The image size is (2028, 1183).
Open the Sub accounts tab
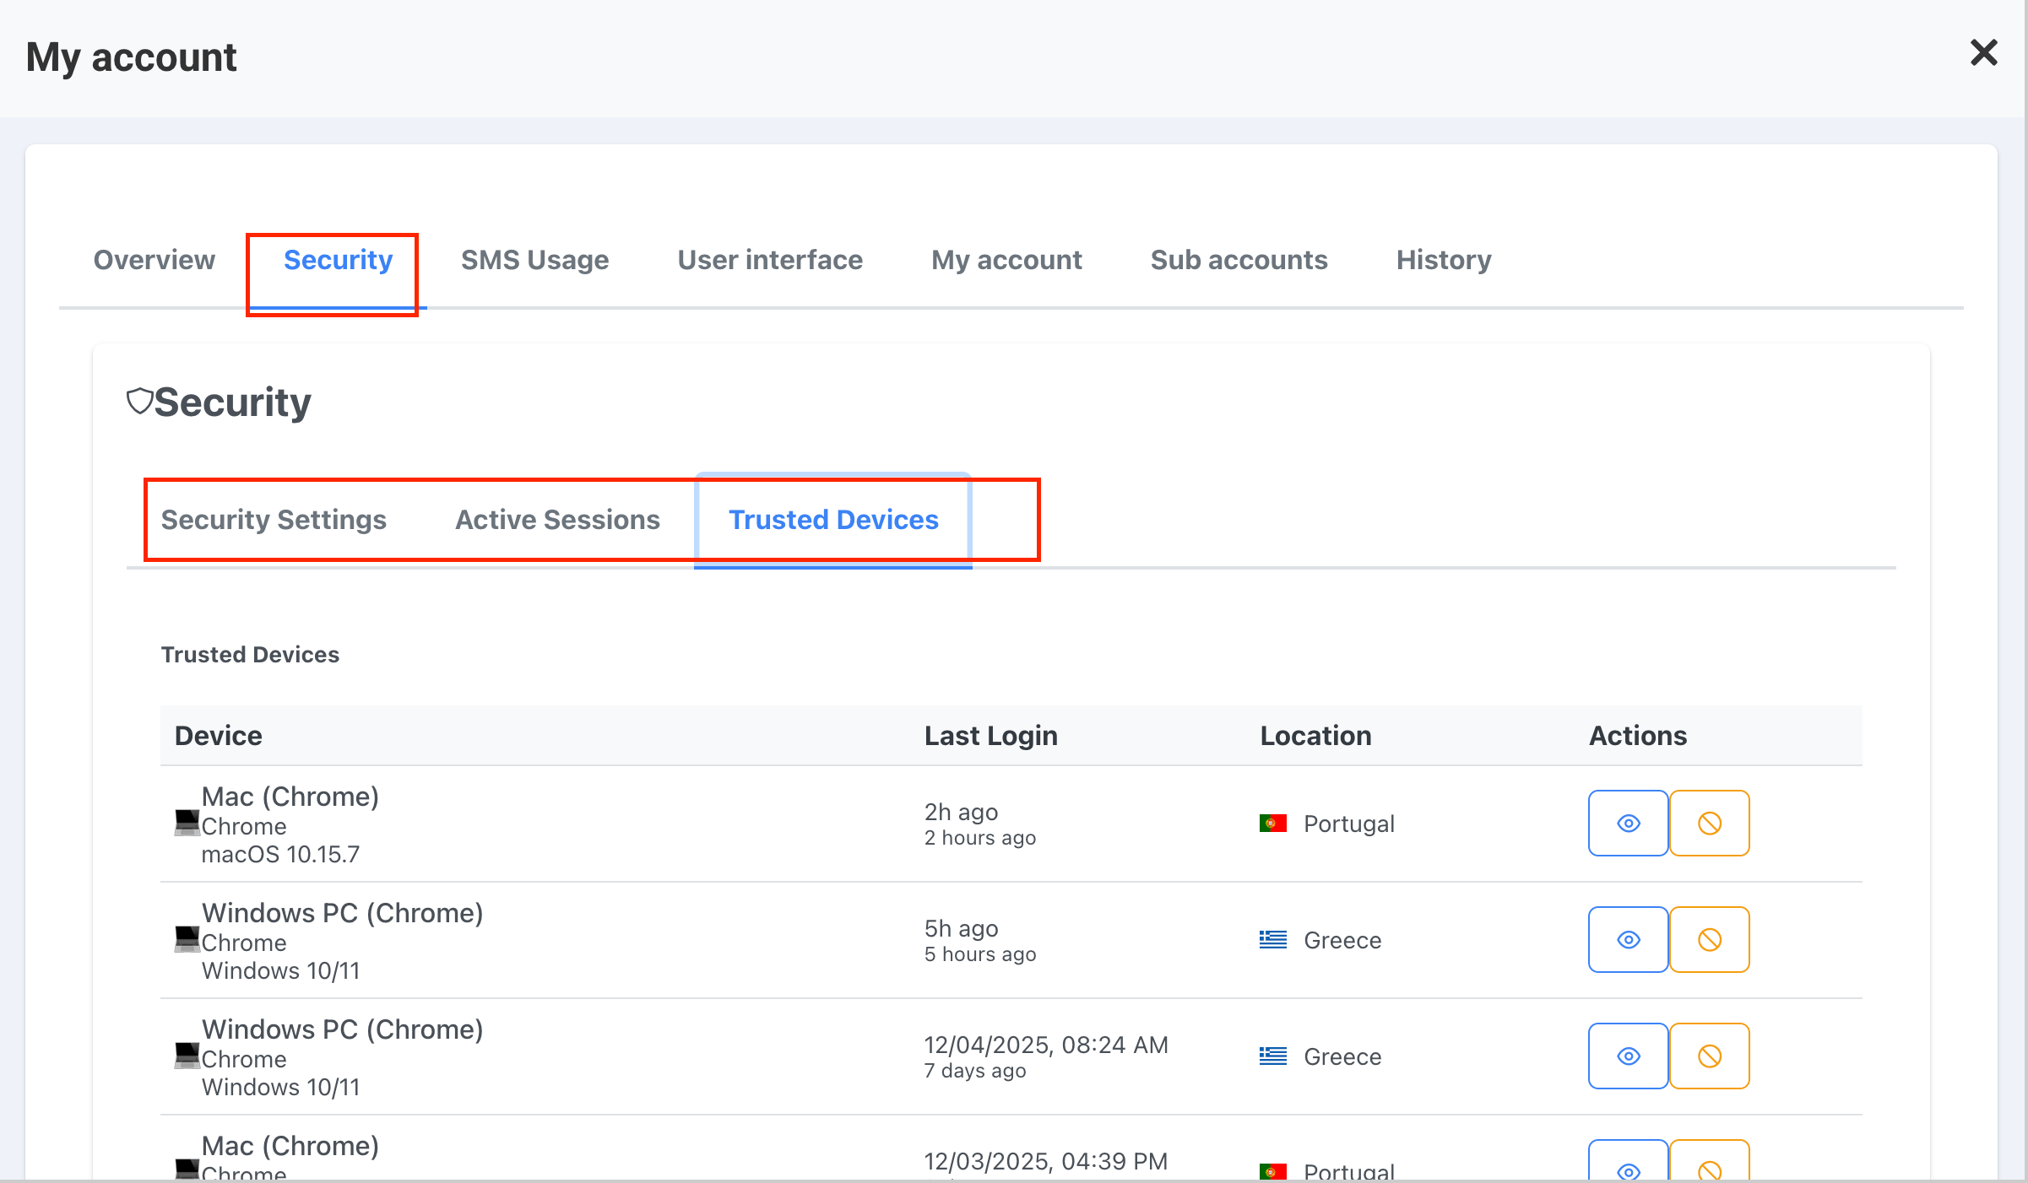[1239, 260]
